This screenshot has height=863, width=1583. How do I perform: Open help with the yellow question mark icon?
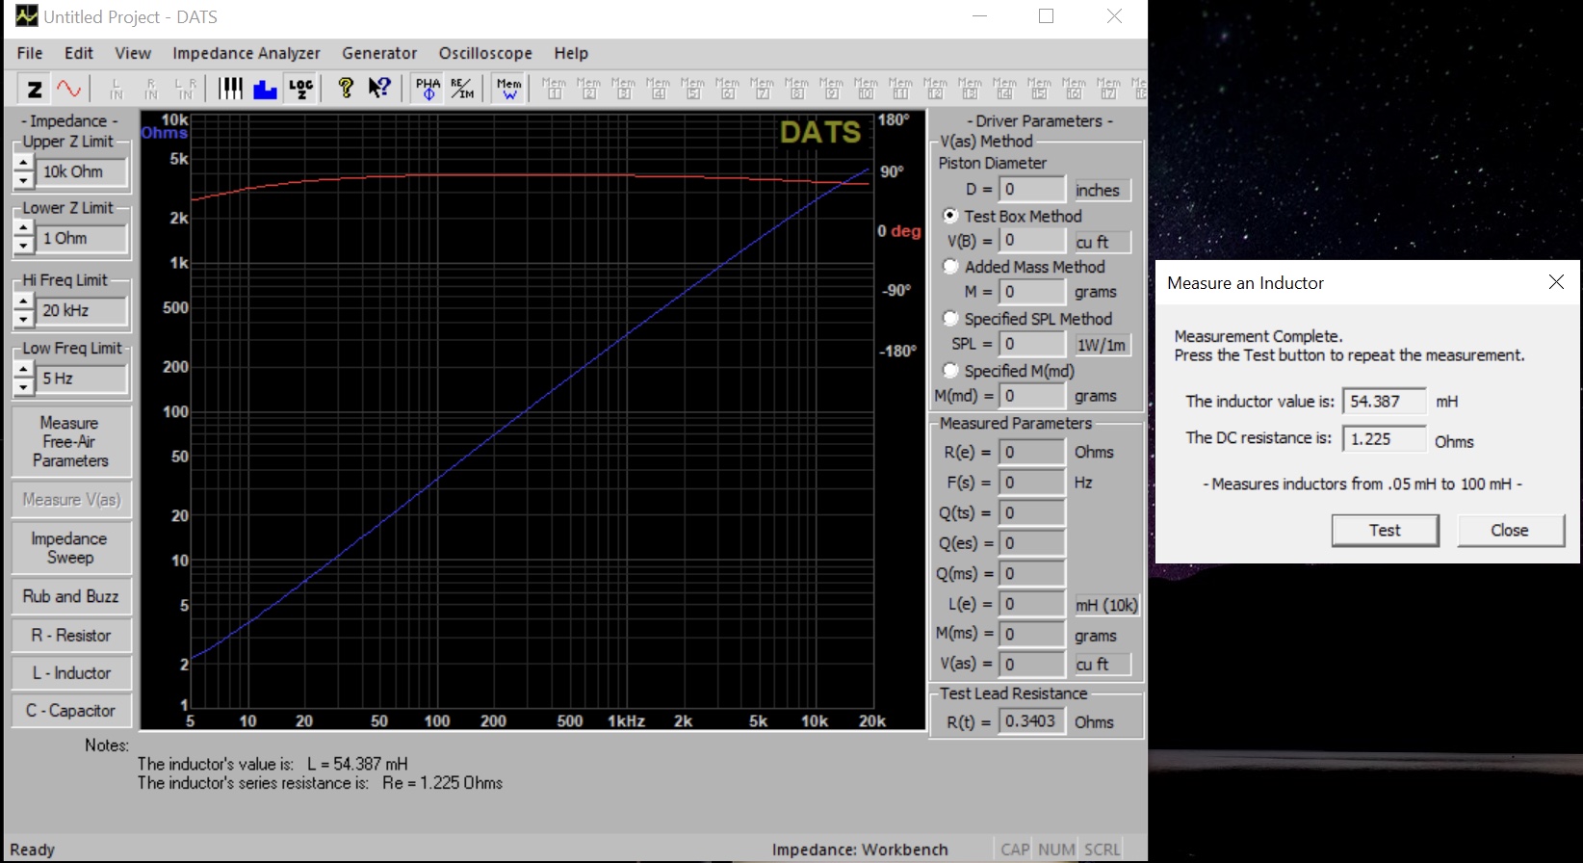coord(346,89)
